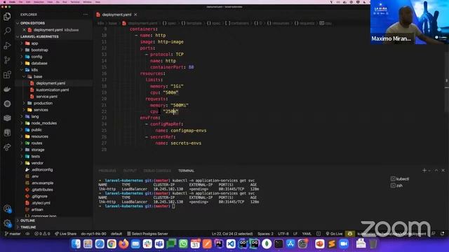Expand the TIMELINE section
This screenshot has height=252, width=449.
pos(28,227)
